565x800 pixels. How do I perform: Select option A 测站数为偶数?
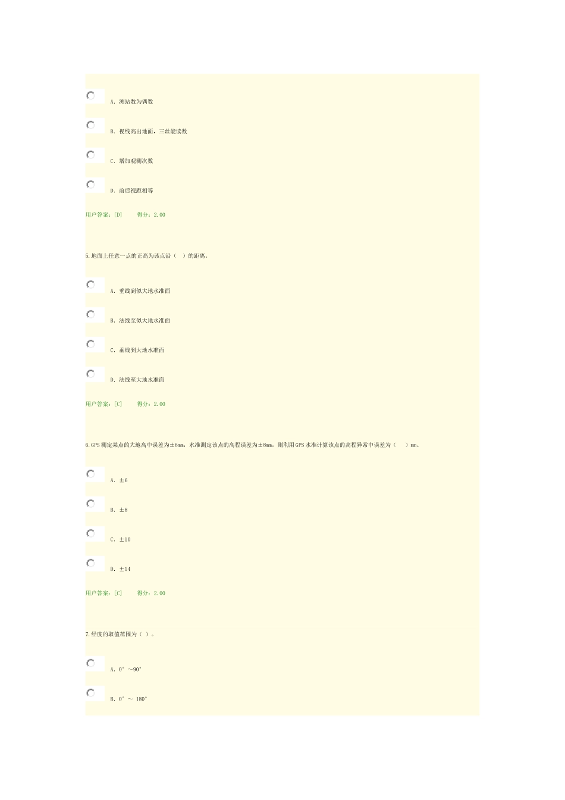(91, 96)
